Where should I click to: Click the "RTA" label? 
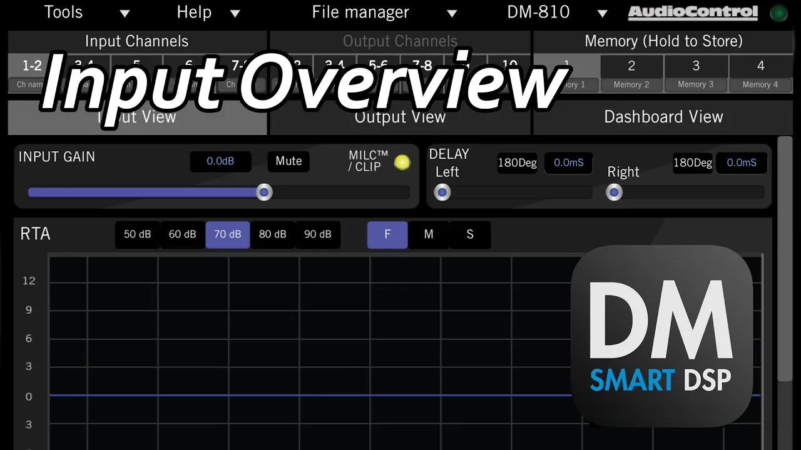pyautogui.click(x=35, y=234)
